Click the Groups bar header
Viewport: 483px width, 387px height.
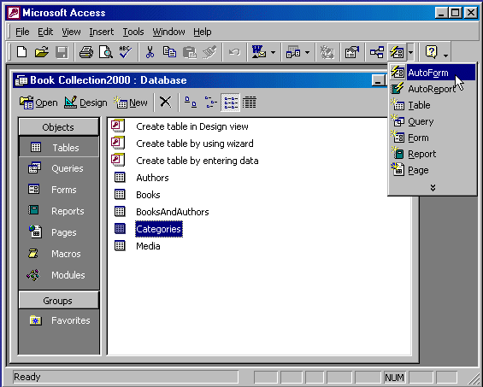58,300
